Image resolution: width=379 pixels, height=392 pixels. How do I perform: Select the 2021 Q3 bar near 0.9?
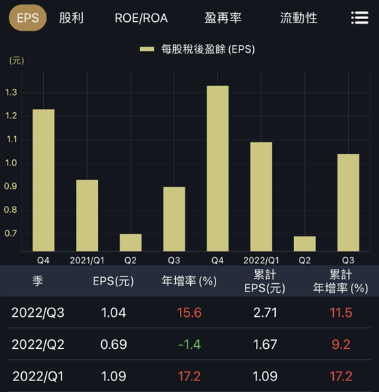[x=174, y=219]
